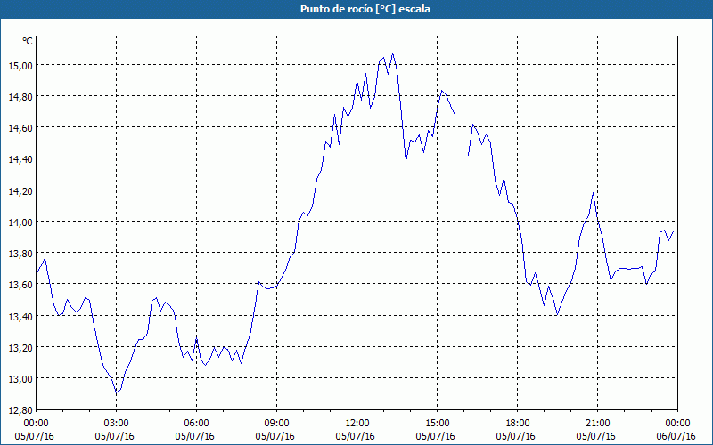Click the 14,20 y-axis value
This screenshot has height=445, width=713.
(x=20, y=190)
